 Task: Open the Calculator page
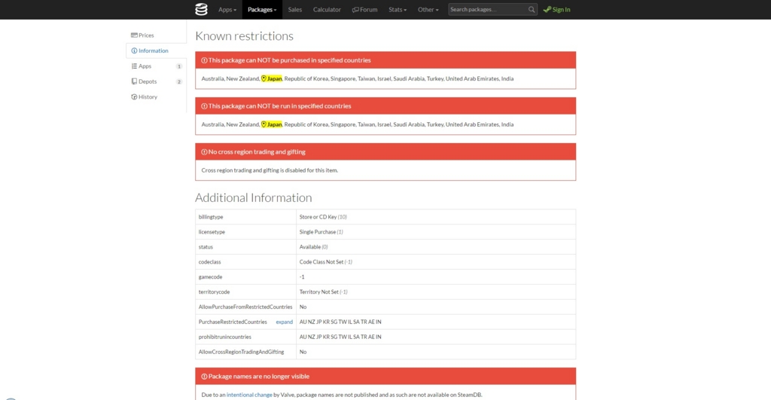point(327,9)
